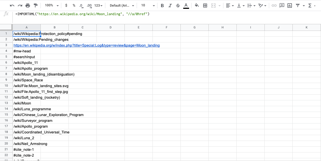
Task: Toggle italic formatting
Action: pyautogui.click(x=170, y=6)
